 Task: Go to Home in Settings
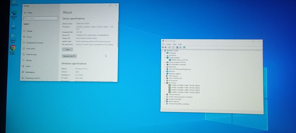(28, 13)
